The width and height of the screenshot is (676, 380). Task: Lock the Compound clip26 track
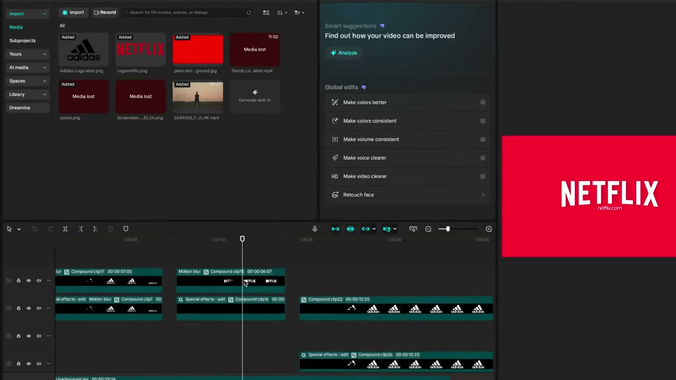pyautogui.click(x=18, y=364)
